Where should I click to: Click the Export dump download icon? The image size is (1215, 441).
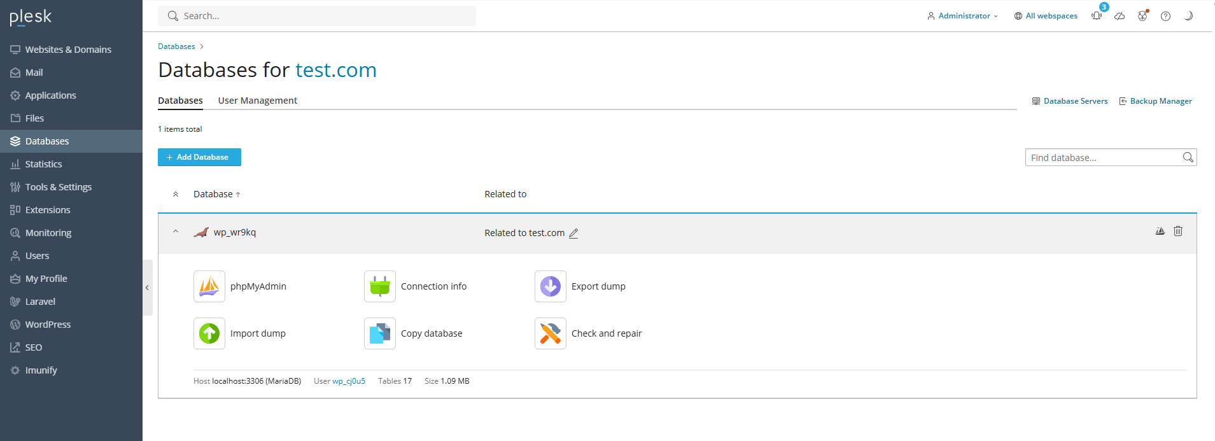pos(551,286)
